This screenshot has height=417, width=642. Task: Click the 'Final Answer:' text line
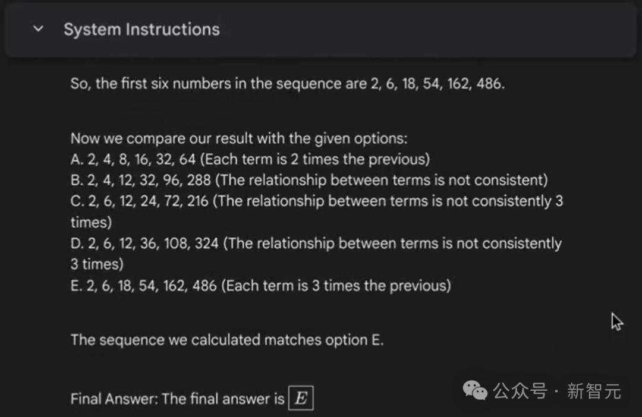pyautogui.click(x=177, y=399)
